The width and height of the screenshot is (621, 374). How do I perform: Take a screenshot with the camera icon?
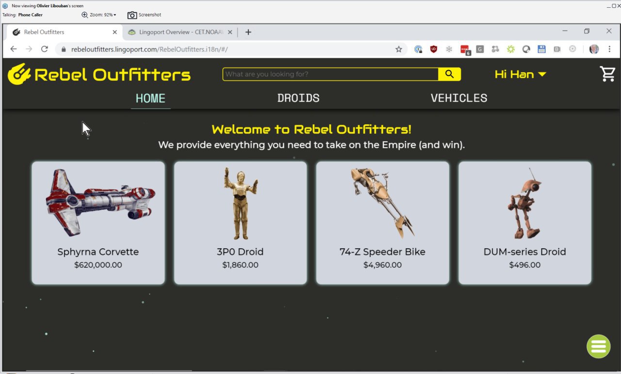(132, 15)
